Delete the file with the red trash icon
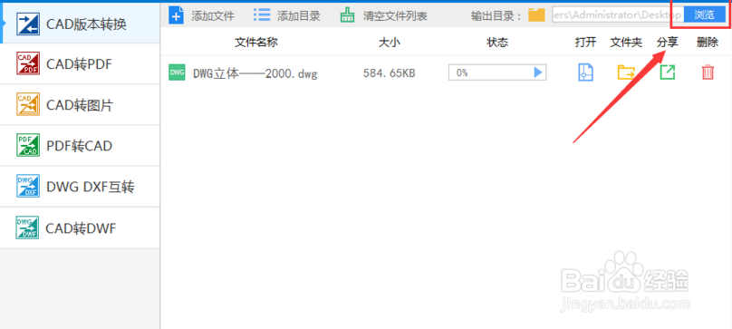This screenshot has height=329, width=732. (x=708, y=73)
